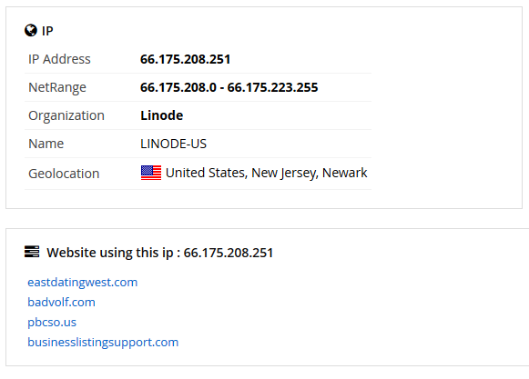Open the badvolf.com link
Viewport: 529px width, 379px height.
(61, 302)
